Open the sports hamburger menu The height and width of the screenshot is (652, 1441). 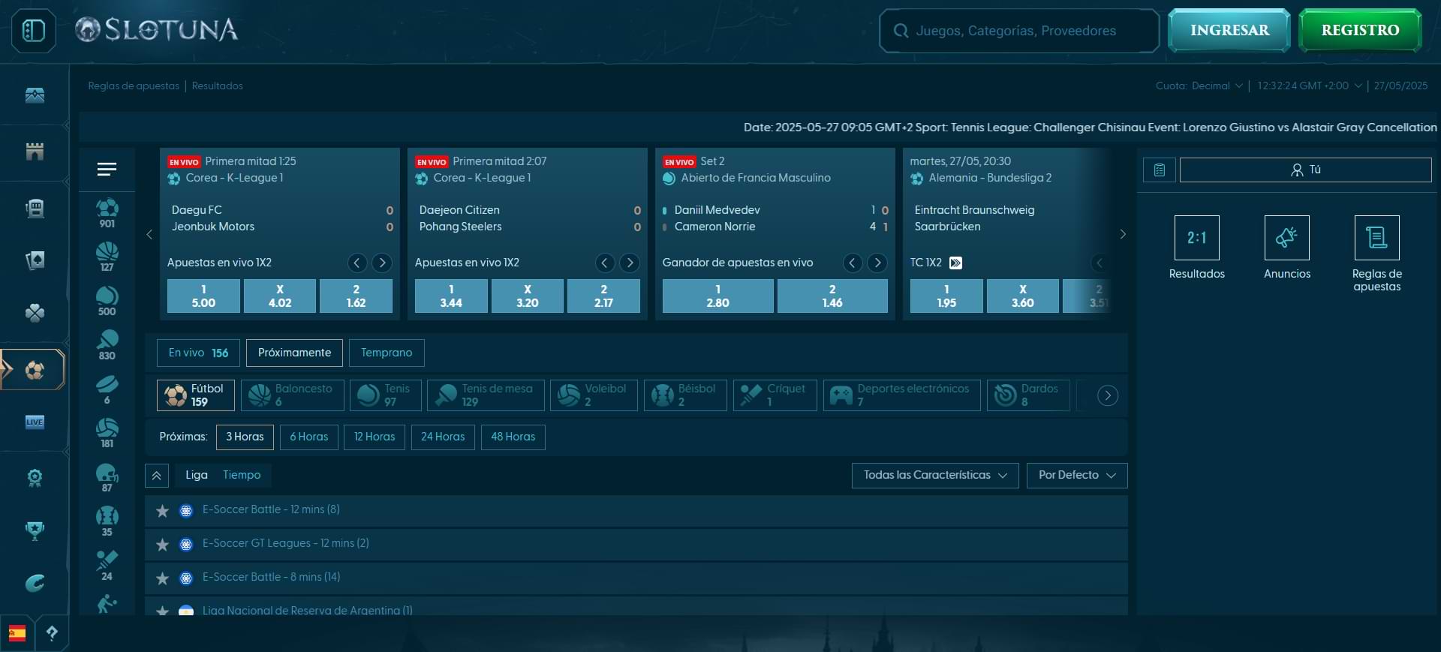coord(107,170)
